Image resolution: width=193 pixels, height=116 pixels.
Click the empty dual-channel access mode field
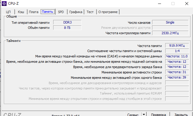pyautogui.click(x=170, y=28)
